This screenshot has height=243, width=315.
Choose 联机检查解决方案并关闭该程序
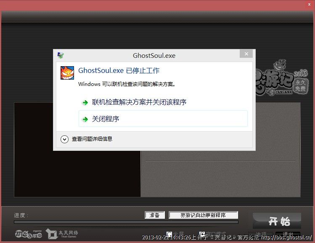pyautogui.click(x=139, y=102)
